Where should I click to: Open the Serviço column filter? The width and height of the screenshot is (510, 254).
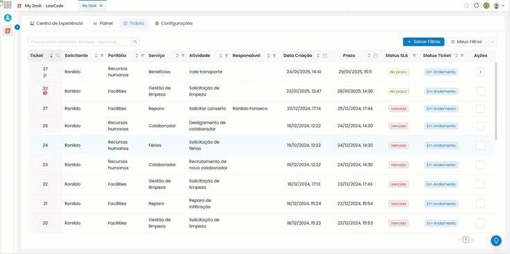183,56
